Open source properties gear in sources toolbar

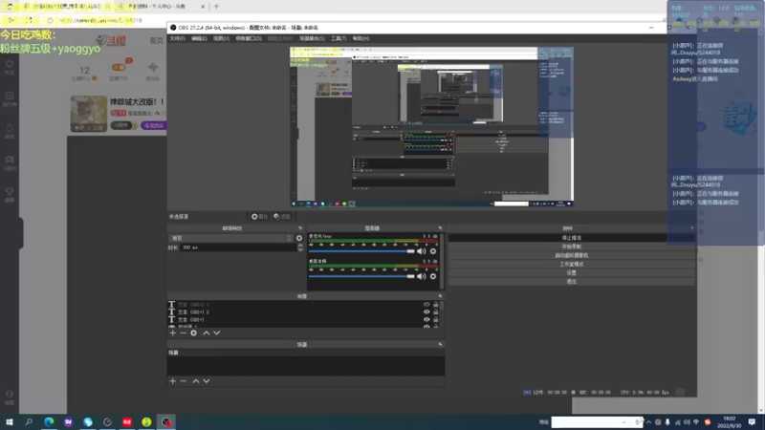point(194,333)
